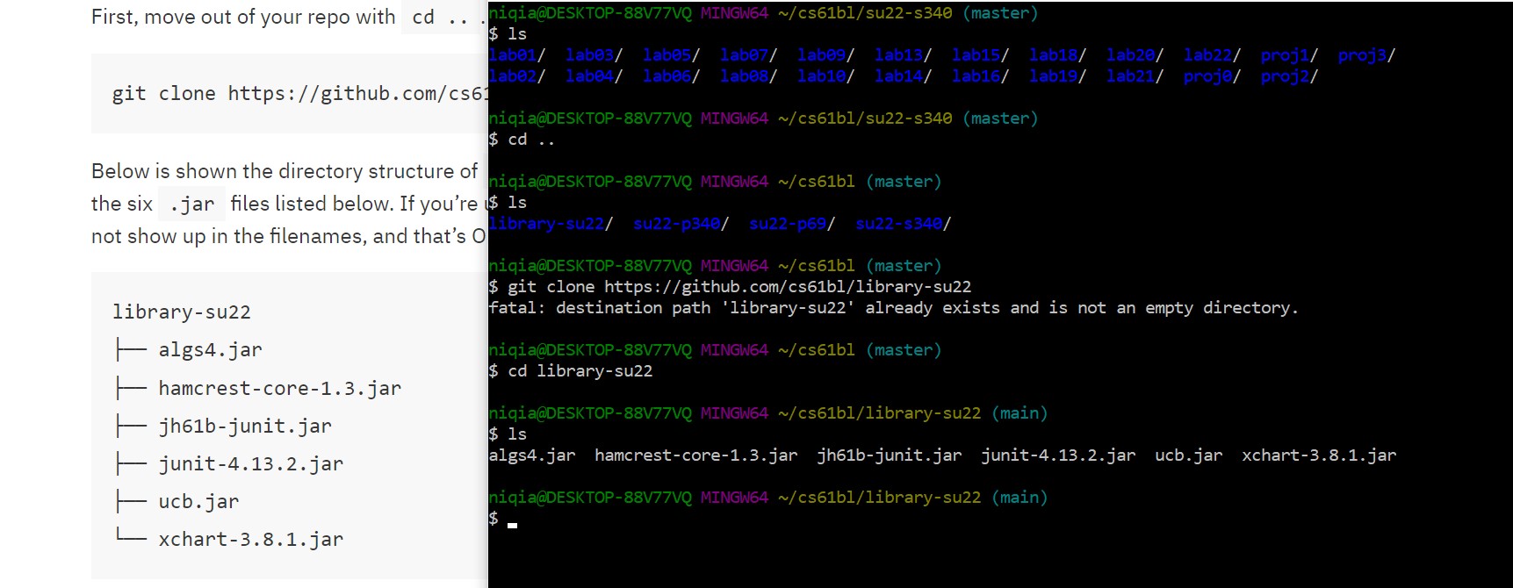Click xchart-3.8.1.jar in terminal ls output
Image resolution: width=1513 pixels, height=588 pixels.
1318,455
